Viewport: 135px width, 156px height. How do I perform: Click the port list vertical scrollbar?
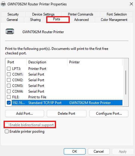point(126,82)
